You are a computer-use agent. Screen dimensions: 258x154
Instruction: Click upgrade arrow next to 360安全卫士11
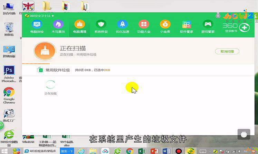[x=53, y=16]
